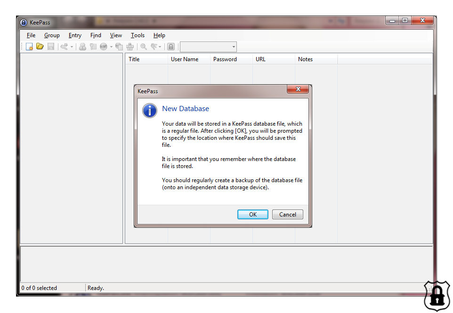Viewport: 453px width, 313px height.
Task: Confirm New Database dialog with OK
Action: point(253,214)
